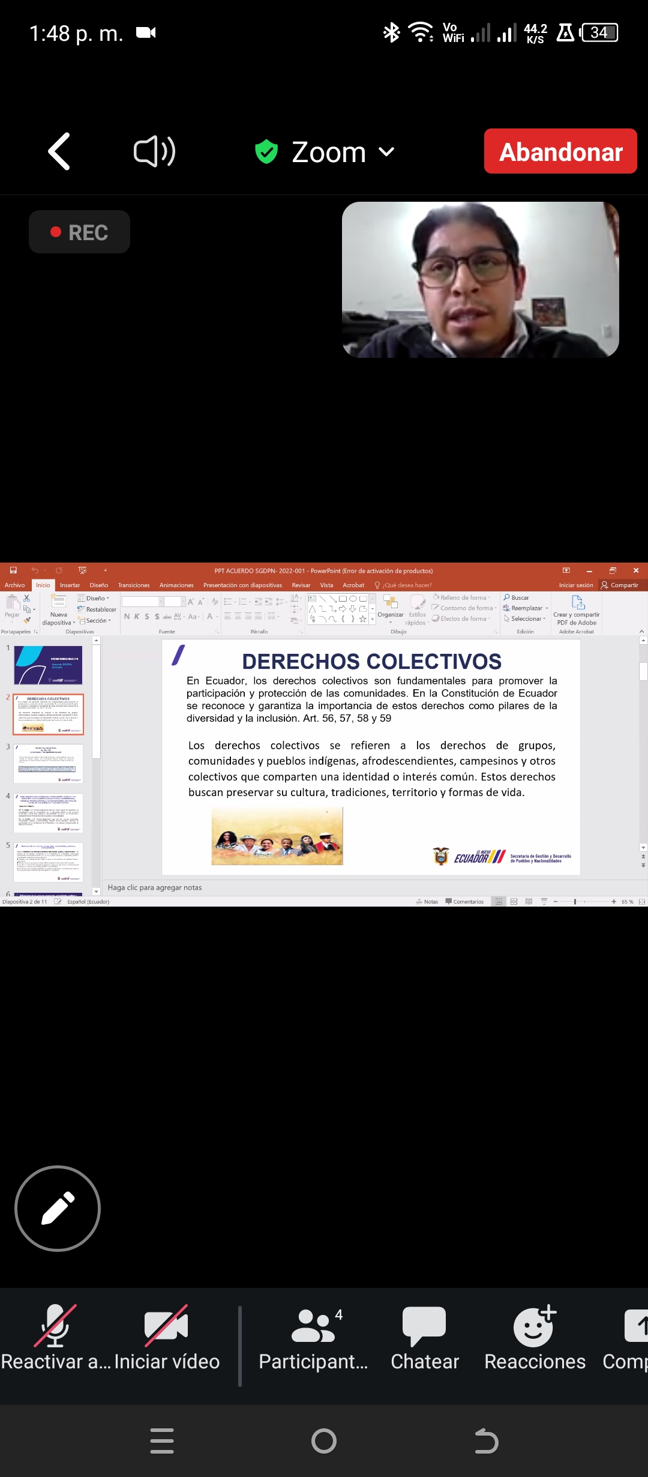Open Reacciones emoji menu
This screenshot has width=648, height=1477.
tap(535, 1338)
